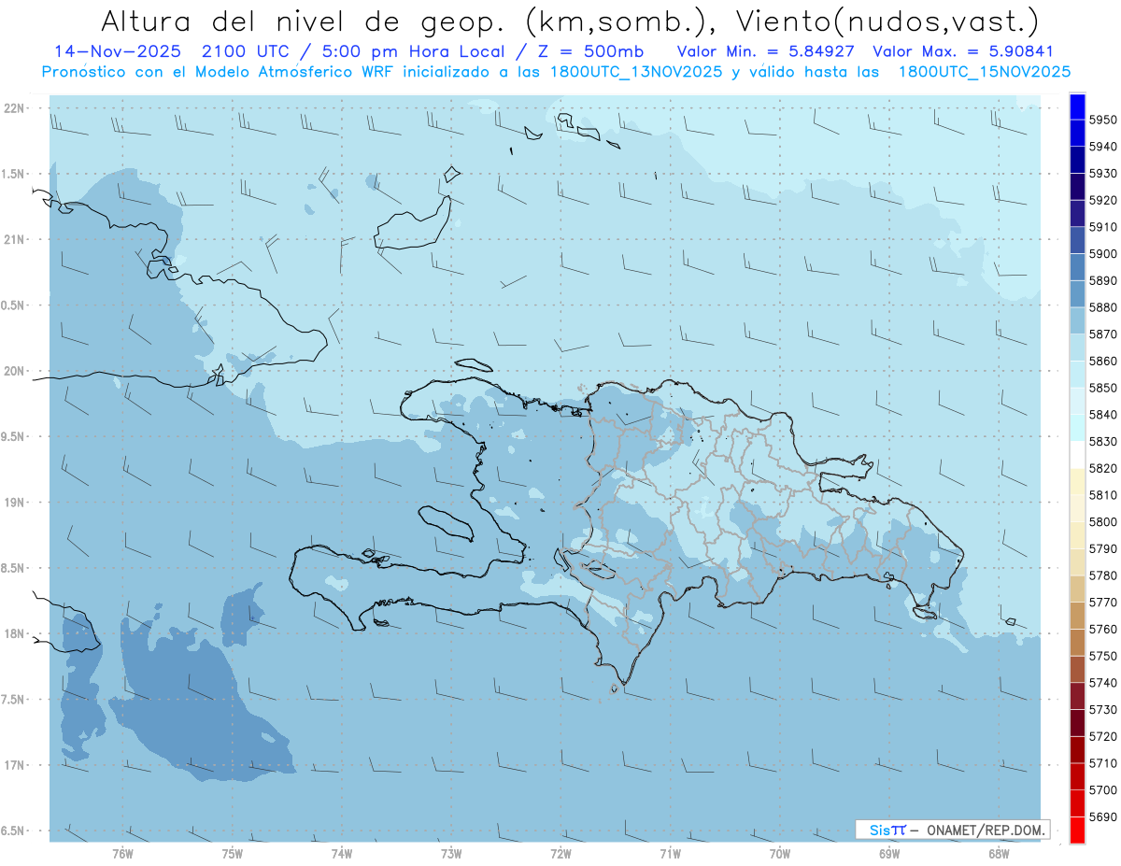Click the '5870' colorbar value
This screenshot has width=1121, height=866.
(1103, 334)
